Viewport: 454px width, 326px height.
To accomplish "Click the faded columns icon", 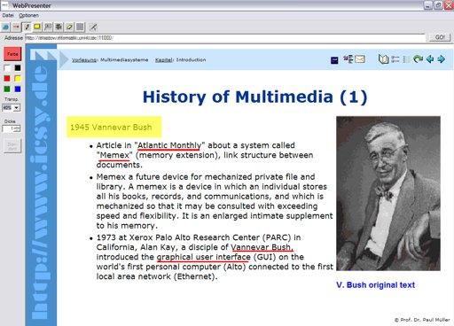I will point(407,59).
